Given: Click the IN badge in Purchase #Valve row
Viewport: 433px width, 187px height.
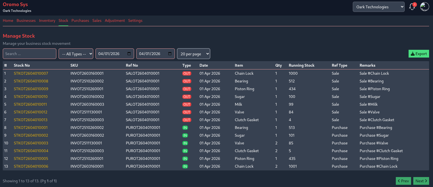Looking at the screenshot, I should tap(185, 143).
